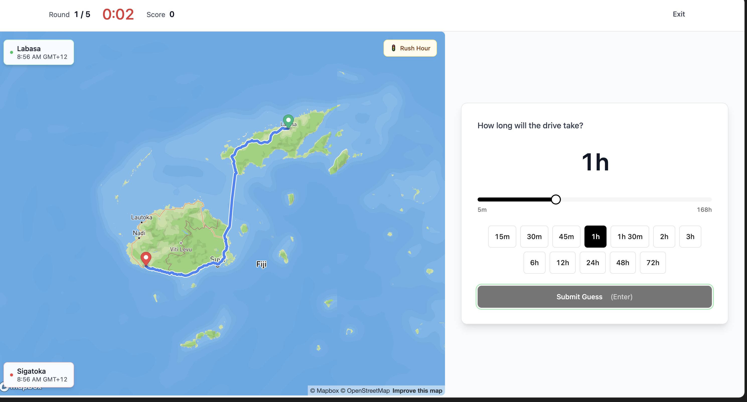The image size is (747, 402).
Task: Select the 15m preset duration
Action: point(502,237)
